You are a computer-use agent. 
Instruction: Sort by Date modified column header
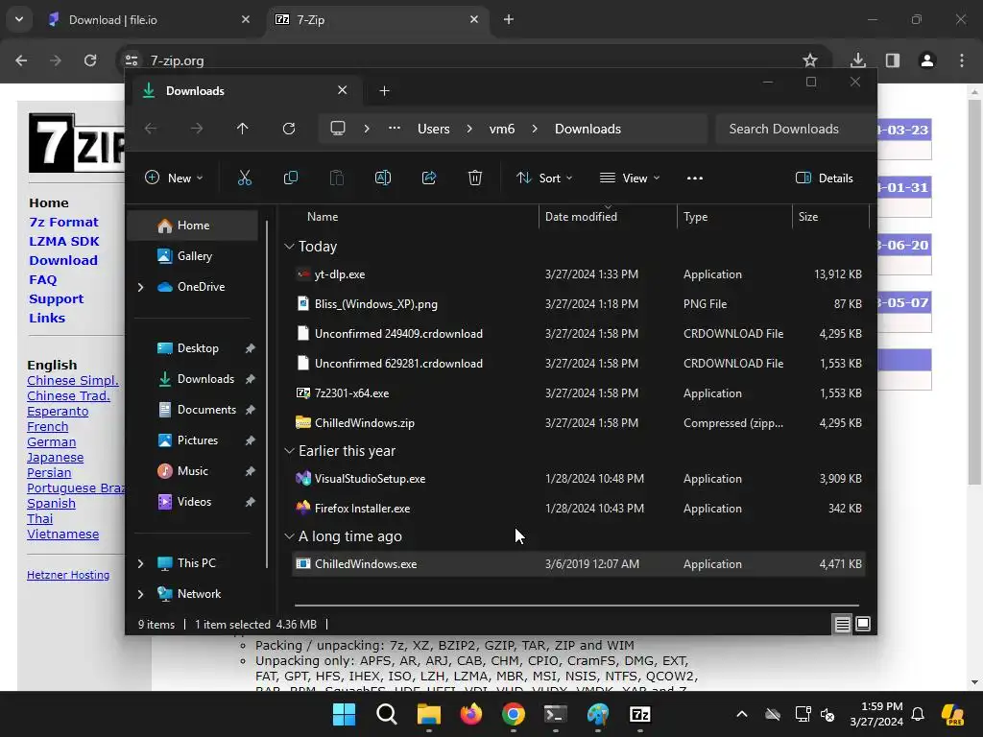tap(606, 217)
